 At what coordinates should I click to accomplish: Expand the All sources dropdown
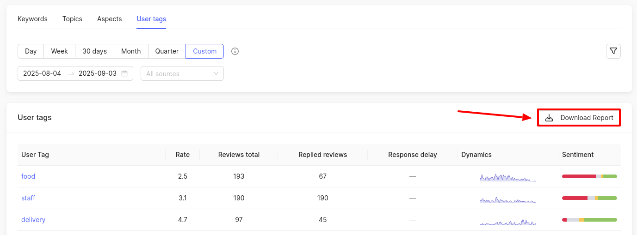coord(182,73)
